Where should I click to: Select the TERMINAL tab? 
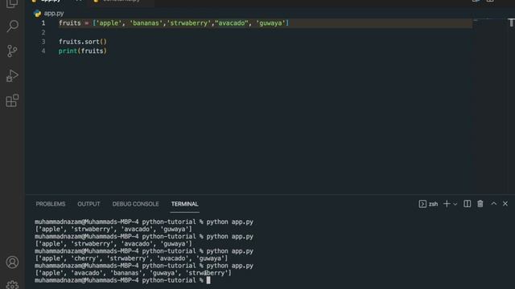tap(184, 204)
